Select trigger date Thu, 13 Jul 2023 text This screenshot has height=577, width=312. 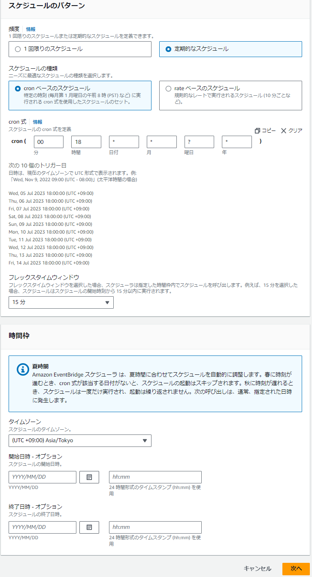[51, 255]
